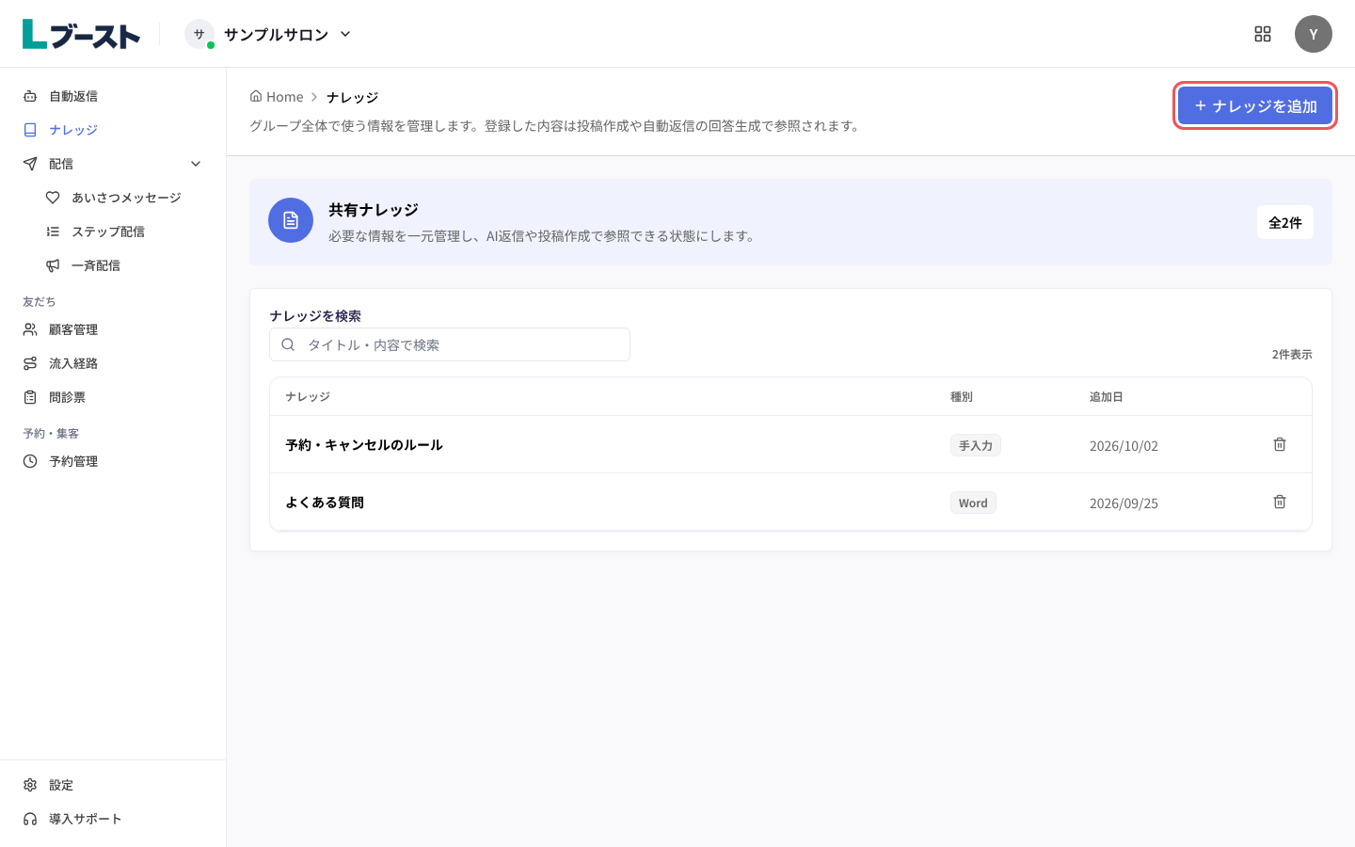
Task: Click the 導入サポート headset icon
Action: pyautogui.click(x=30, y=819)
